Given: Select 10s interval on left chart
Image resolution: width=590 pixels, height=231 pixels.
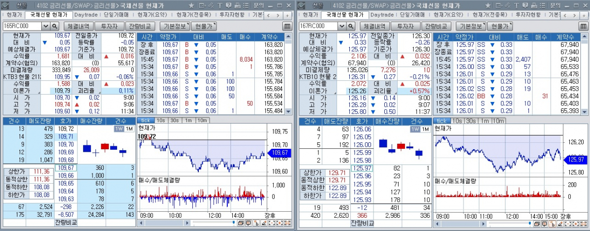Looking at the screenshot, I should coord(161,121).
